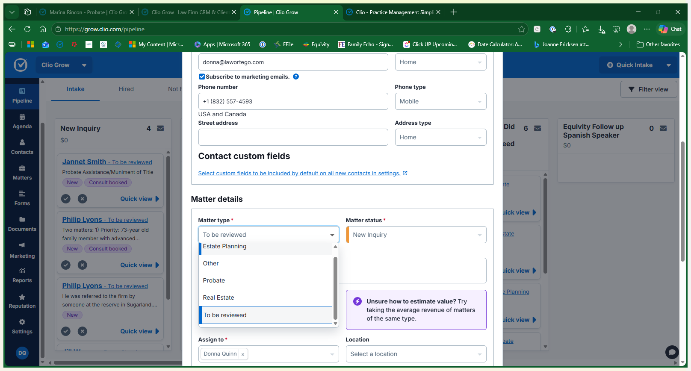Switch to the Hired tab
Viewport: 691px width, 371px height.
click(126, 89)
